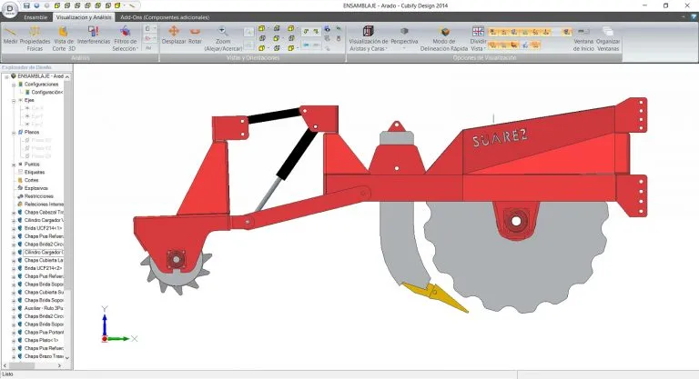This screenshot has height=379, width=699.
Task: Click the Organizar Ventanas icon
Action: (607, 36)
